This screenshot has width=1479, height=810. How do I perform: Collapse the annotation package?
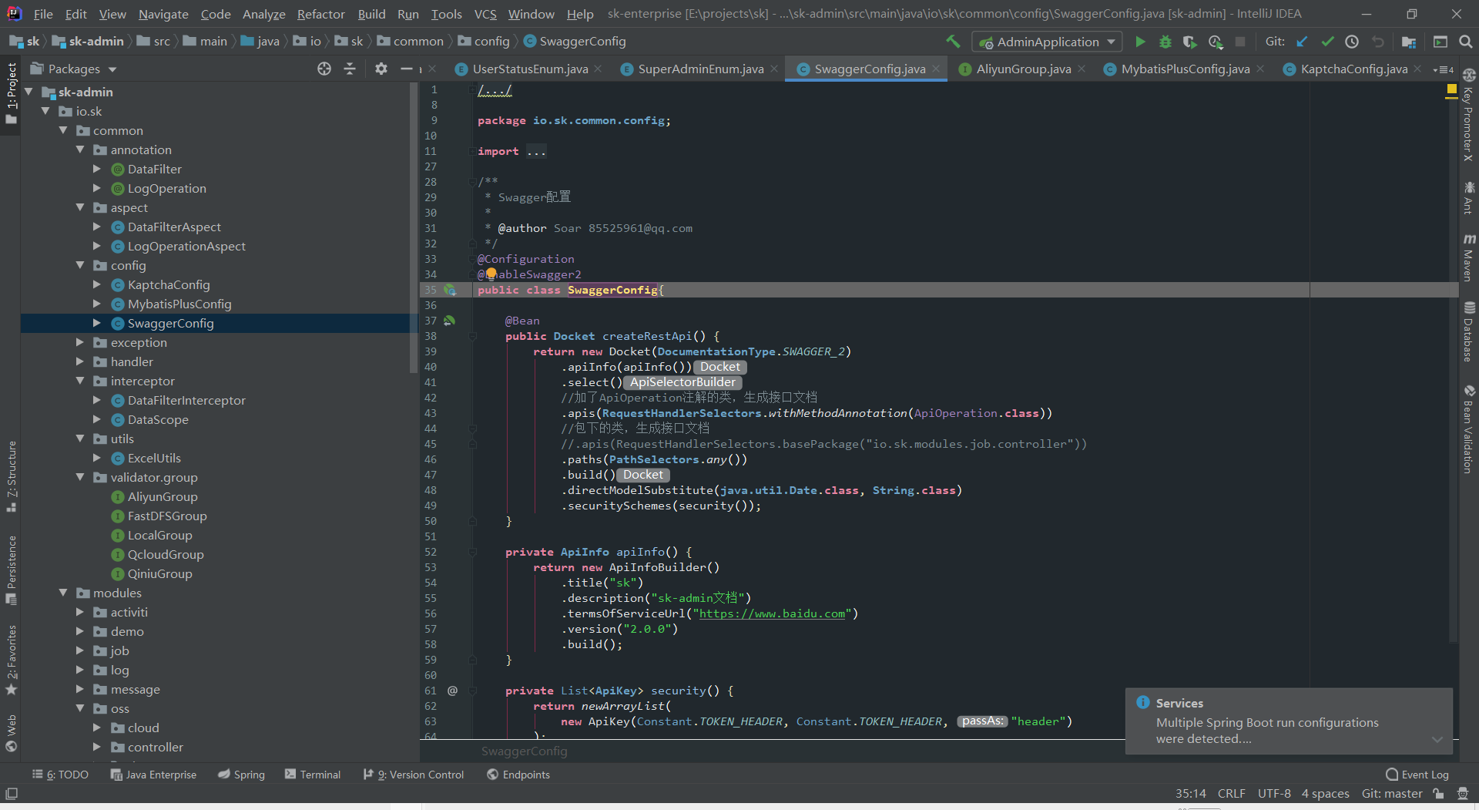click(80, 150)
